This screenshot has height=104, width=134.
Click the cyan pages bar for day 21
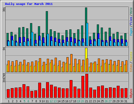point(87,34)
